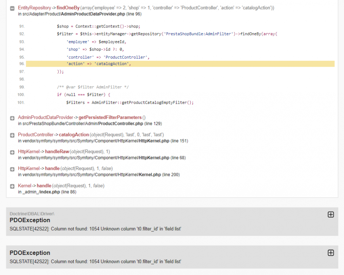Click the getPersistedFilterParameters method name
344x275 pixels.
110,118
